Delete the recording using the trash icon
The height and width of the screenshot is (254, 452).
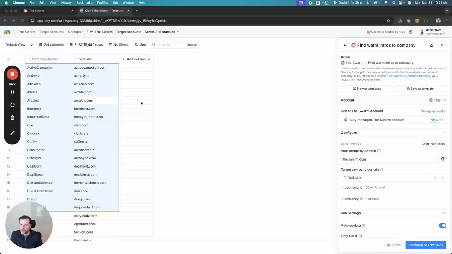pyautogui.click(x=12, y=117)
